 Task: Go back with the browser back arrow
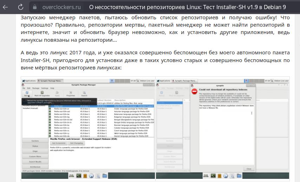pos(5,7)
